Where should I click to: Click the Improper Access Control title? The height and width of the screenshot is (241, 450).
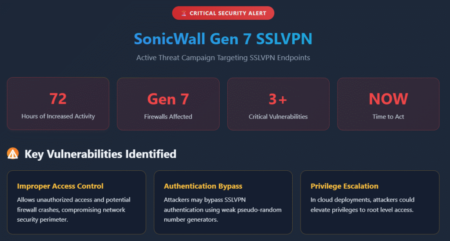60,186
